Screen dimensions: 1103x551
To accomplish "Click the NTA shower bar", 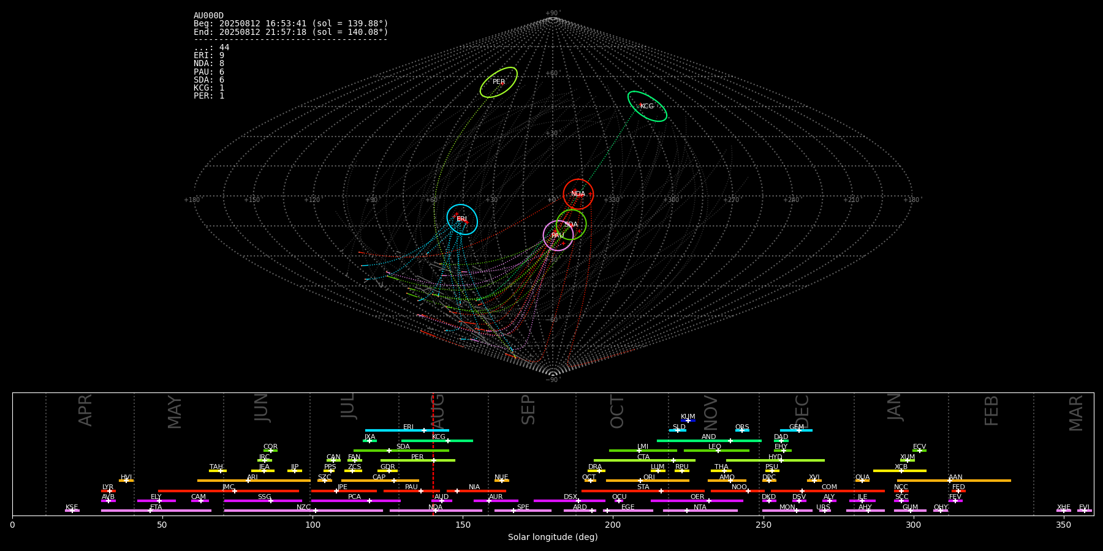I will [x=700, y=511].
